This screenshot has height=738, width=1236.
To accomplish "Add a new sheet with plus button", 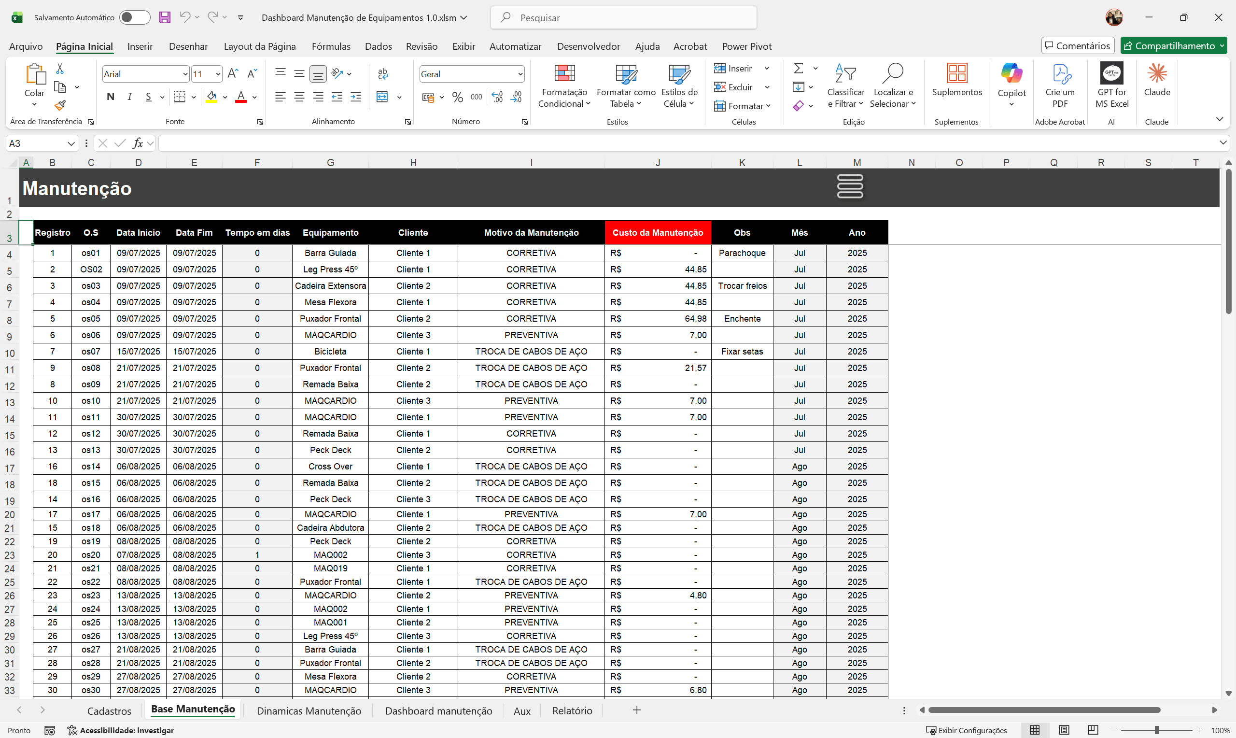I will 637,710.
